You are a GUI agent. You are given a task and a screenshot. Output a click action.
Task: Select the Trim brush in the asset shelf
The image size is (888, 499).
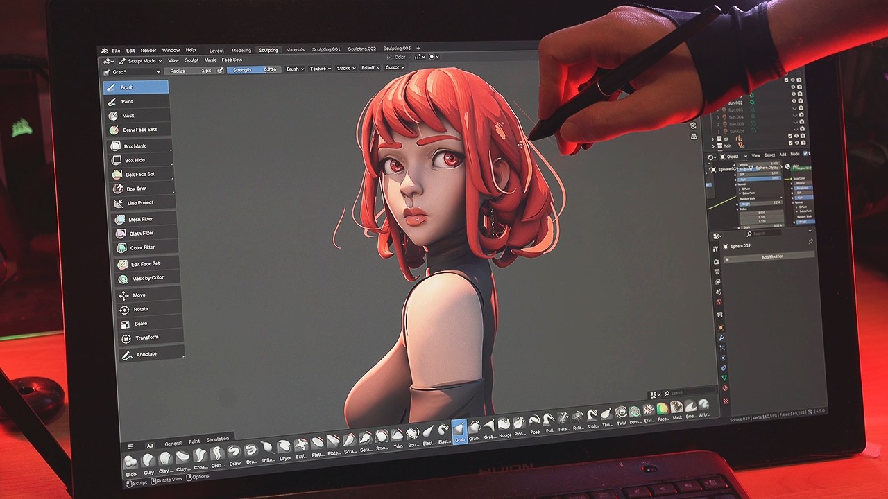pos(398,437)
